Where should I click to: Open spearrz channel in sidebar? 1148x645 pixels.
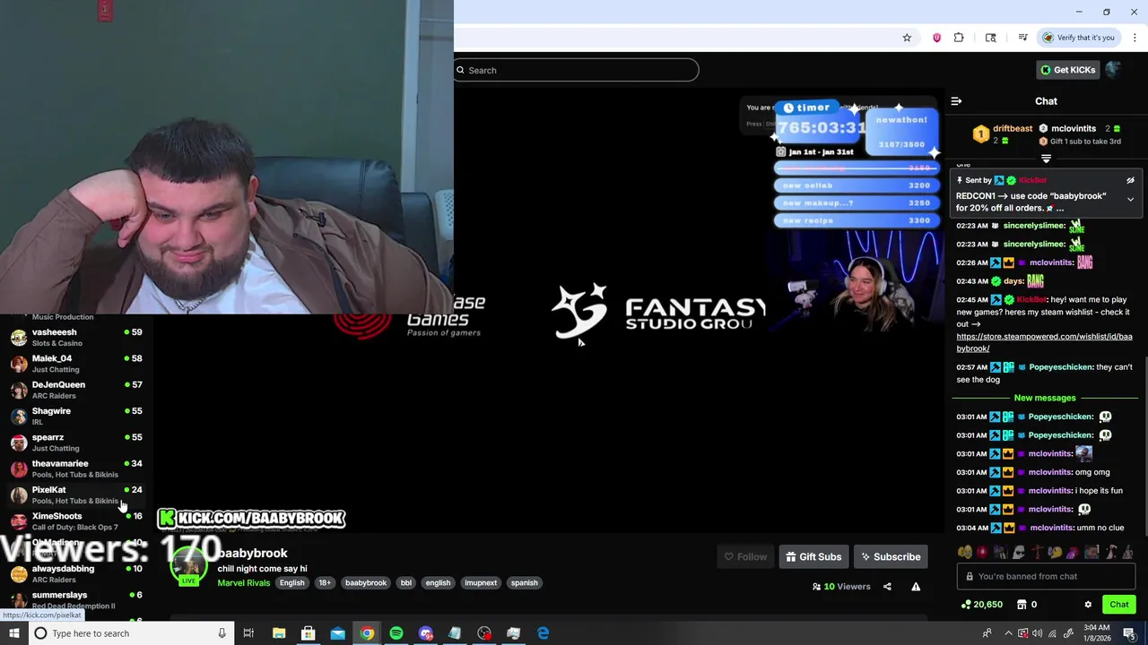76,442
